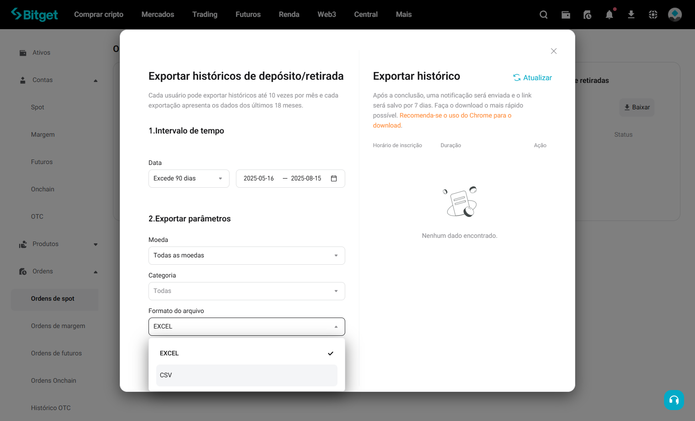Go to Spot account in sidebar
Viewport: 695px width, 421px height.
tap(38, 108)
